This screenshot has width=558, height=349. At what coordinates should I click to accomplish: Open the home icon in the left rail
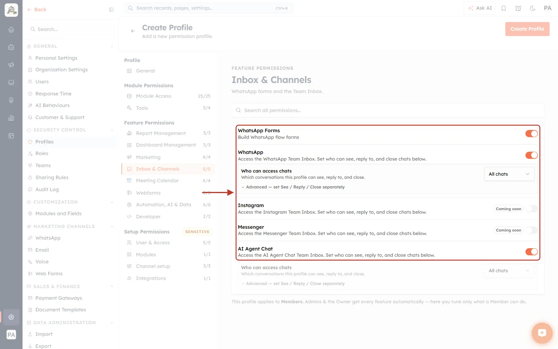pos(11,29)
